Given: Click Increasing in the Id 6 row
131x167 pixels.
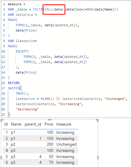Looking at the screenshot, I should coord(65,163).
